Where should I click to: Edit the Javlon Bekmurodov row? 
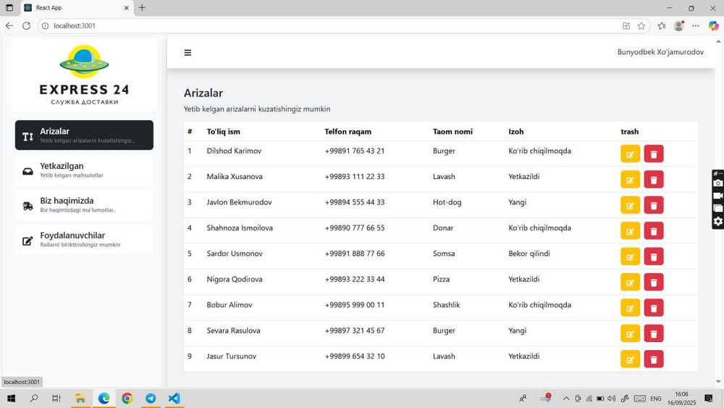pos(630,205)
